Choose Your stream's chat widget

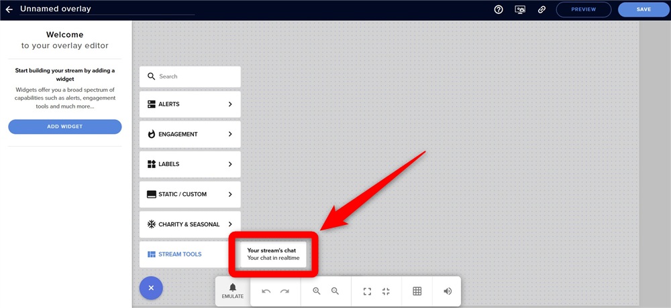[274, 254]
